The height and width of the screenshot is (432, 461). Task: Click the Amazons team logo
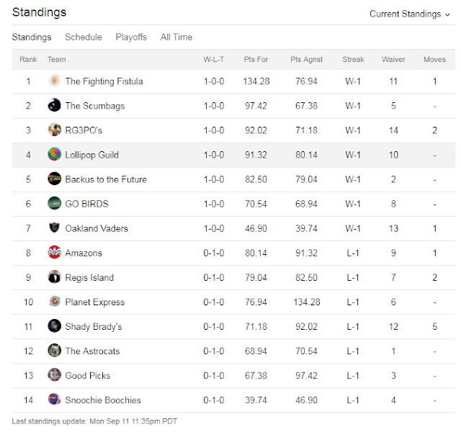click(54, 253)
